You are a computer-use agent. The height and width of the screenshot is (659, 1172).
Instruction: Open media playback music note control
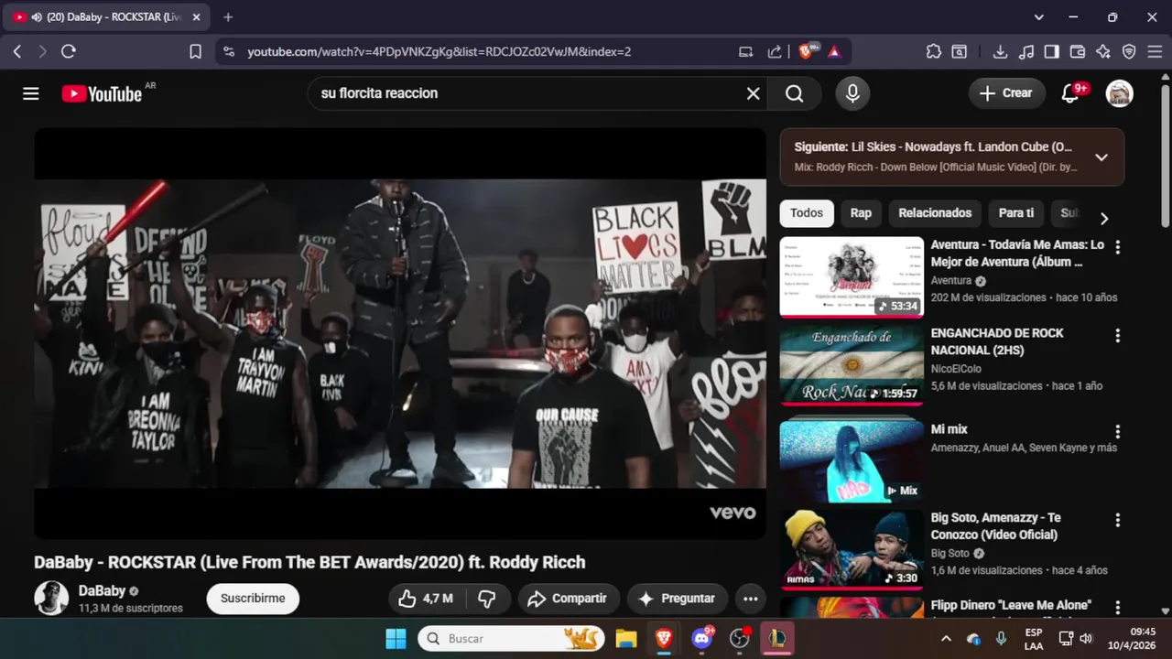tap(1026, 51)
